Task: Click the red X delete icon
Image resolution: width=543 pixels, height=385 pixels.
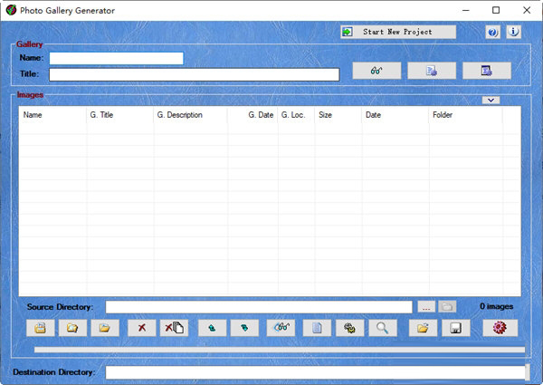Action: 142,328
